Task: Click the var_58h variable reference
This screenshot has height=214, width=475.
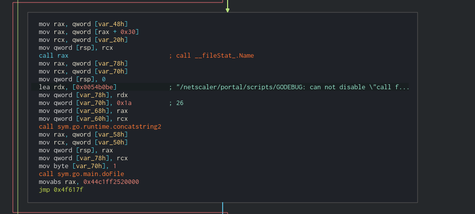Action: coord(111,134)
